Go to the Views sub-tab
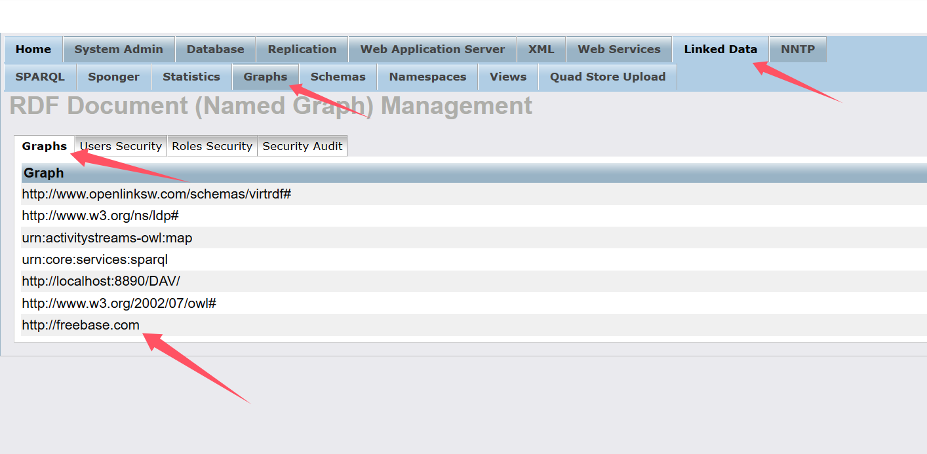Screen dimensions: 927x454 (x=508, y=77)
